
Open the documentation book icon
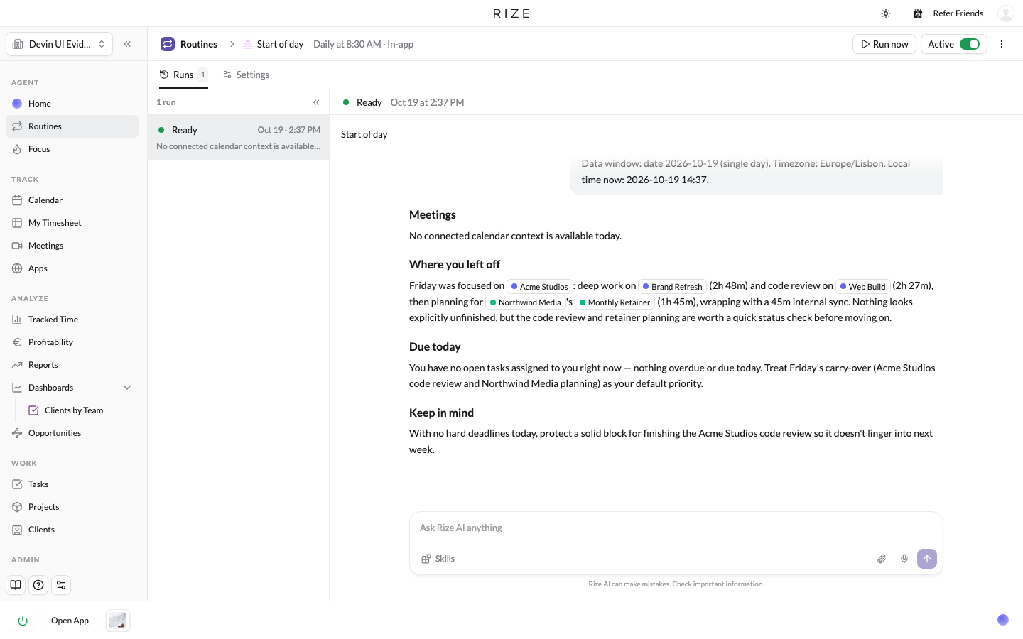(16, 585)
